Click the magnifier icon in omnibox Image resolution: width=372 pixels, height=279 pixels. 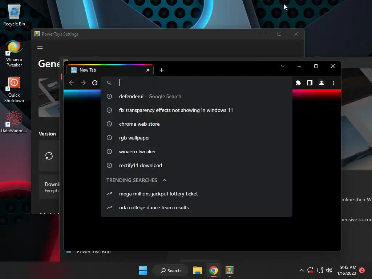[x=109, y=83]
